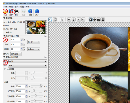The image size is (130, 103).
Task: Switch to single preview view mode
Action: click(90, 20)
